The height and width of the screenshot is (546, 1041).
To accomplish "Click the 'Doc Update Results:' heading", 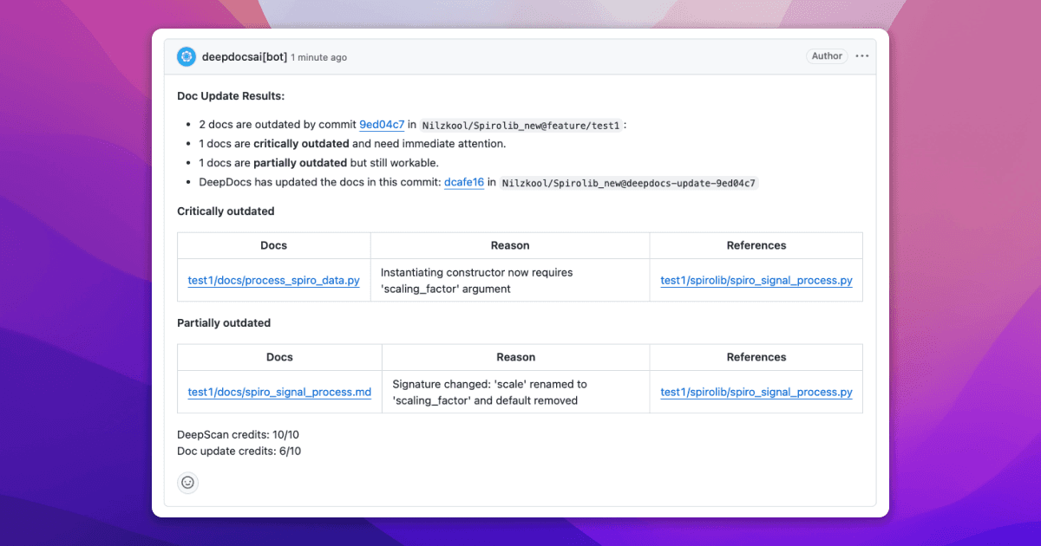I will [231, 96].
